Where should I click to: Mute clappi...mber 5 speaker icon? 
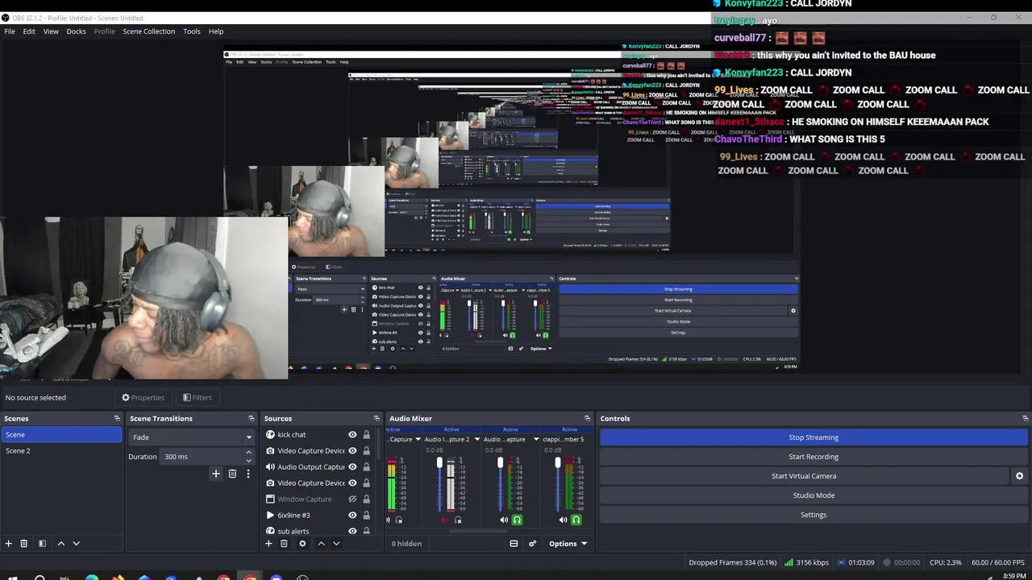(x=563, y=520)
